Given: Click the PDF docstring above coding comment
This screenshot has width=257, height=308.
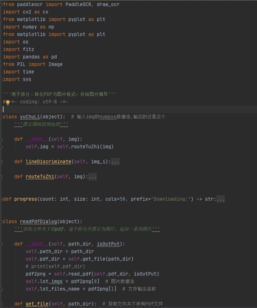Looking at the screenshot, I should point(59,94).
